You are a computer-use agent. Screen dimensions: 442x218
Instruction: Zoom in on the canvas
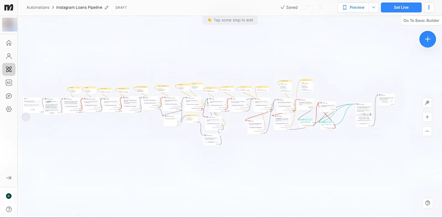coord(427,117)
